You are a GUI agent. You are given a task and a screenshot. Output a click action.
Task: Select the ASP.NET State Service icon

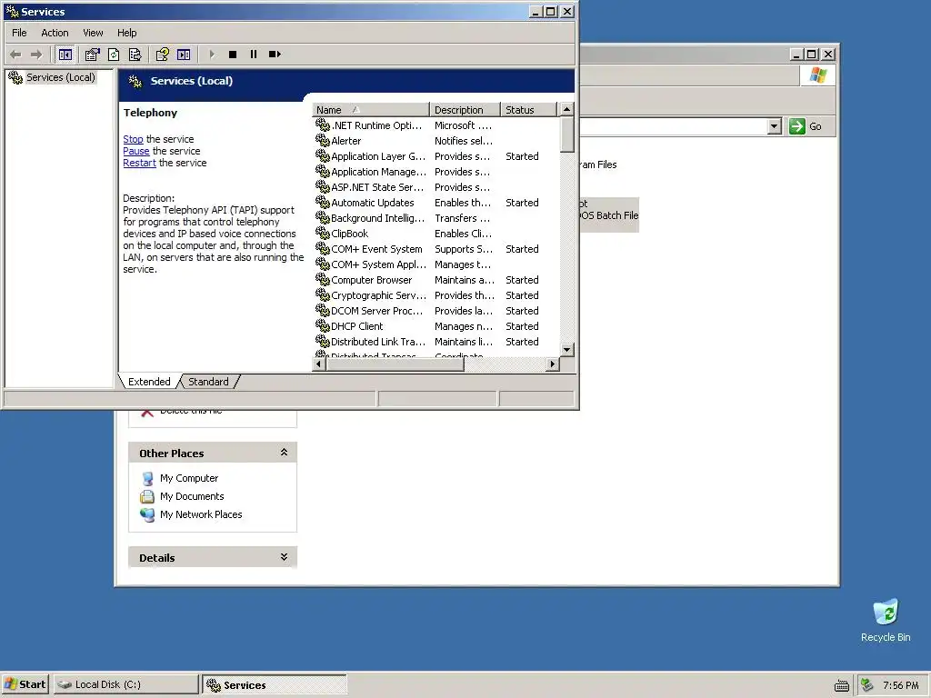click(323, 187)
